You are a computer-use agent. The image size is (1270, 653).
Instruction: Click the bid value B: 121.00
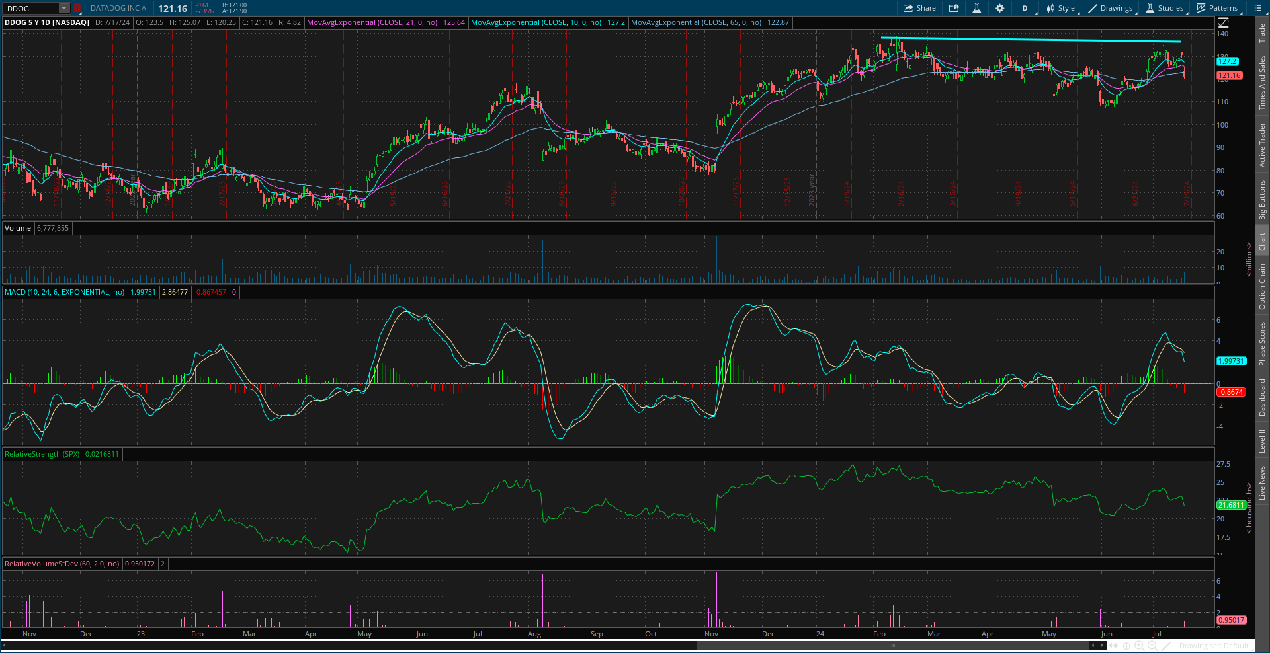coord(234,5)
